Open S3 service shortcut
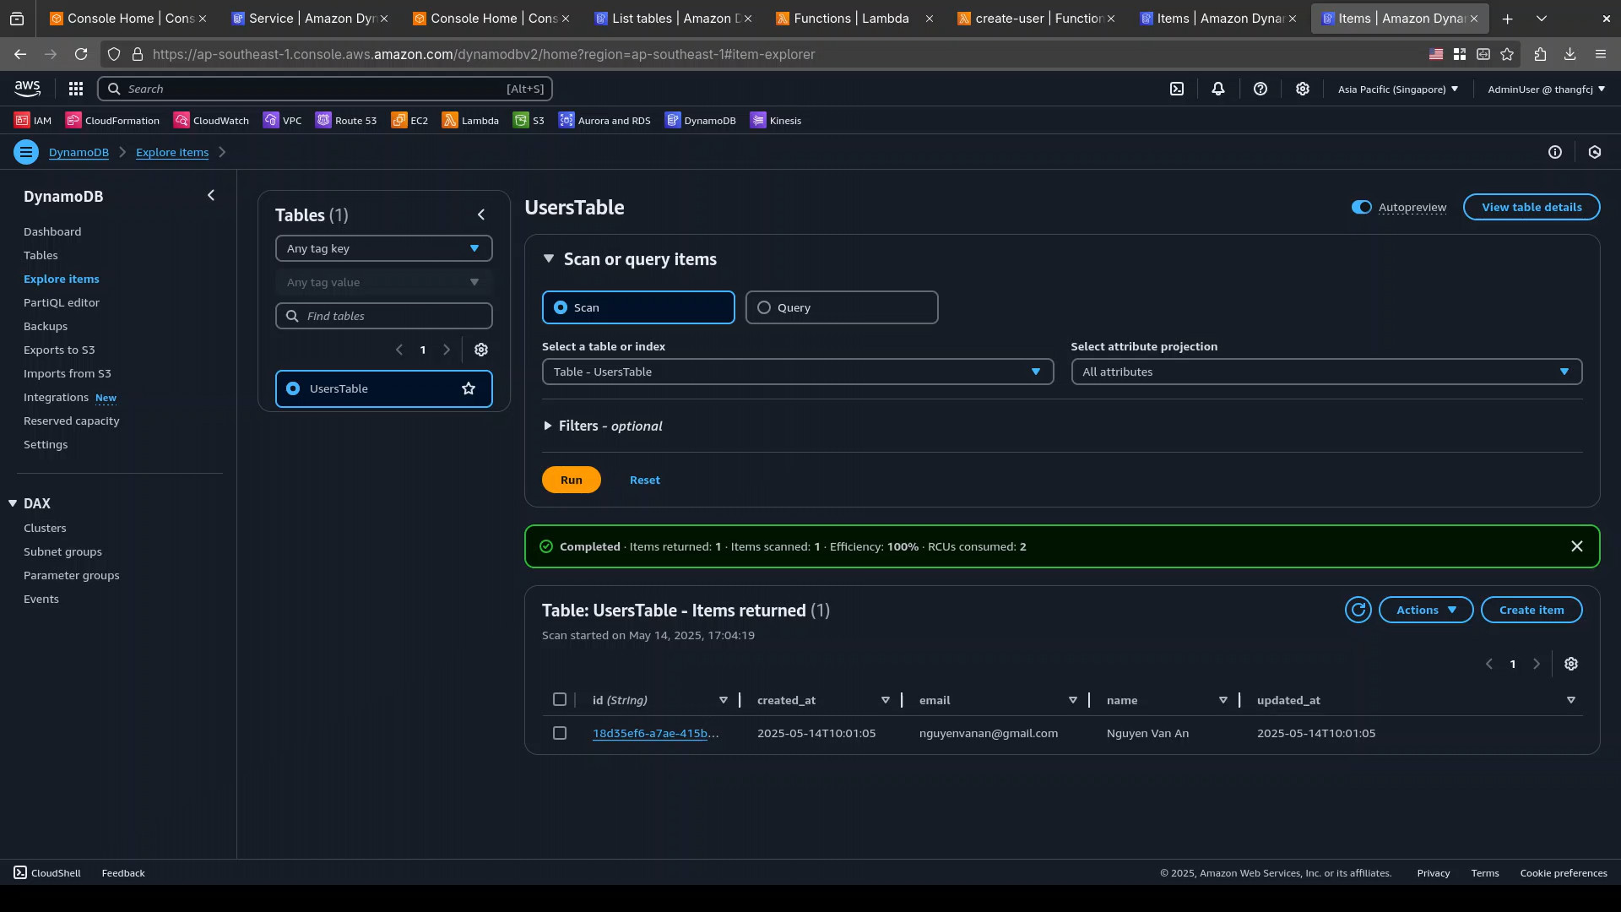The width and height of the screenshot is (1621, 912). (x=529, y=120)
